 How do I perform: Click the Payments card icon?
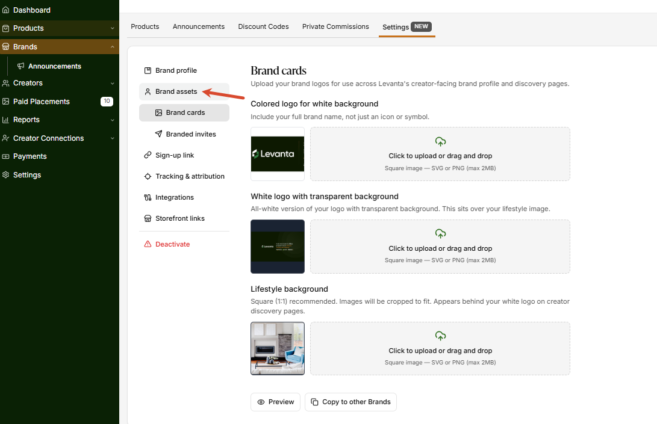pos(5,156)
